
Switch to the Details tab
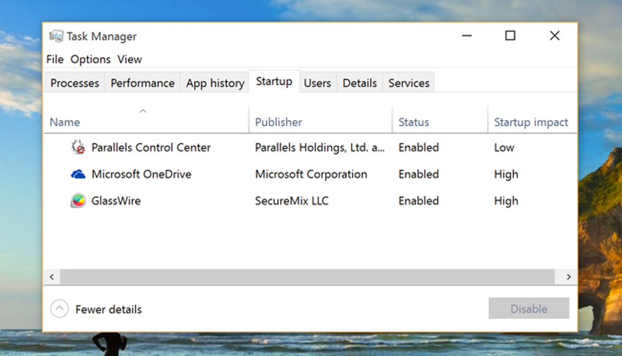click(x=360, y=83)
